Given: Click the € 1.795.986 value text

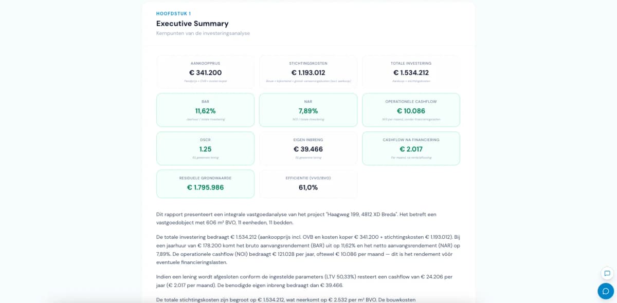Looking at the screenshot, I should pos(205,187).
